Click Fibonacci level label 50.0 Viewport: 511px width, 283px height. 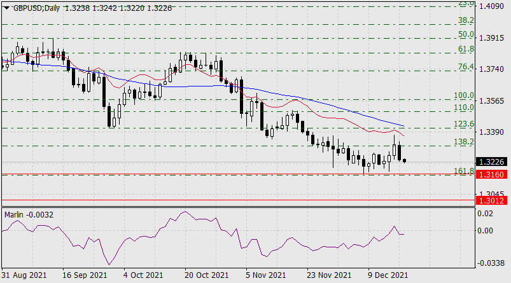coord(466,34)
